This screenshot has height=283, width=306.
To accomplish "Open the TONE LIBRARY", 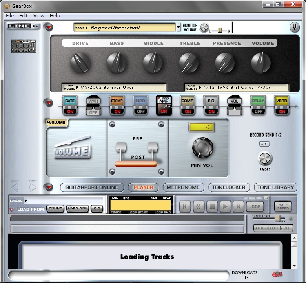I will 275,187.
